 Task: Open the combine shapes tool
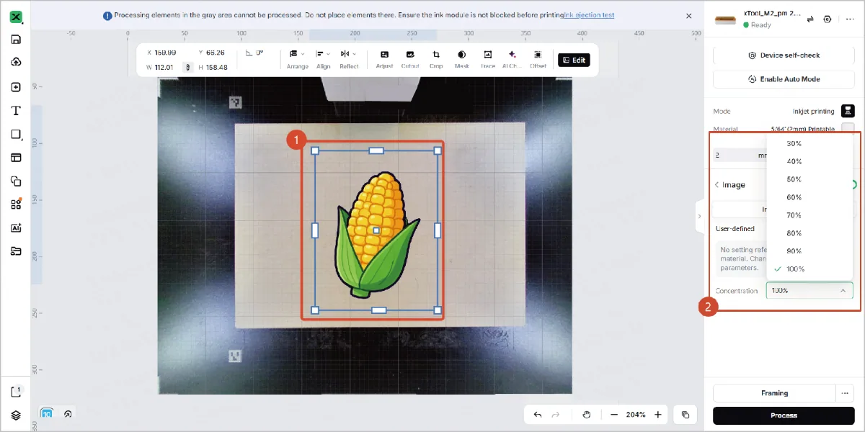coord(16,181)
